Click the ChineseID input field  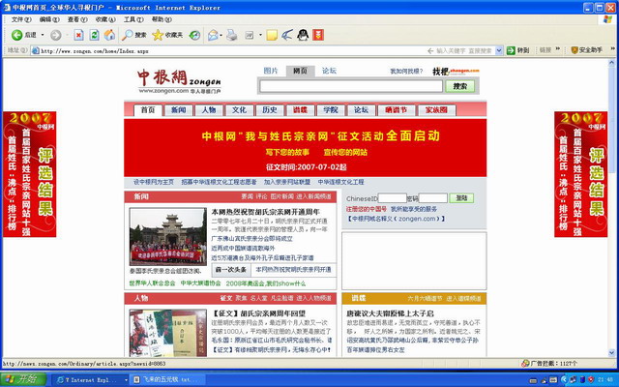point(393,198)
